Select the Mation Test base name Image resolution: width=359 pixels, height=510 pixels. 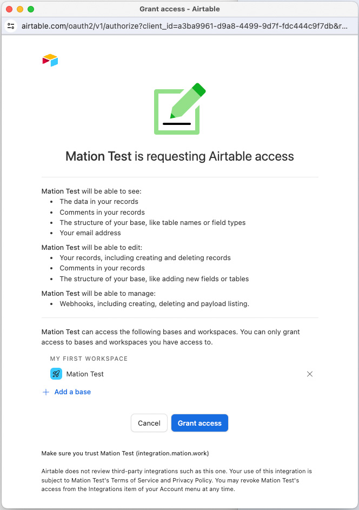click(85, 374)
